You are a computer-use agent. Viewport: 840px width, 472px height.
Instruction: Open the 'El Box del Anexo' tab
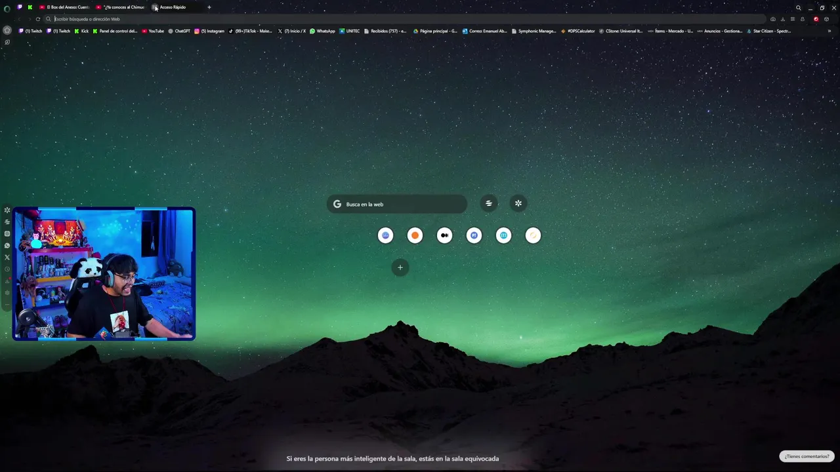pos(64,7)
